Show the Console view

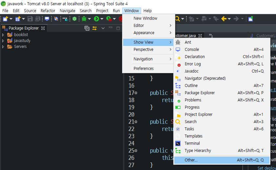point(222,50)
